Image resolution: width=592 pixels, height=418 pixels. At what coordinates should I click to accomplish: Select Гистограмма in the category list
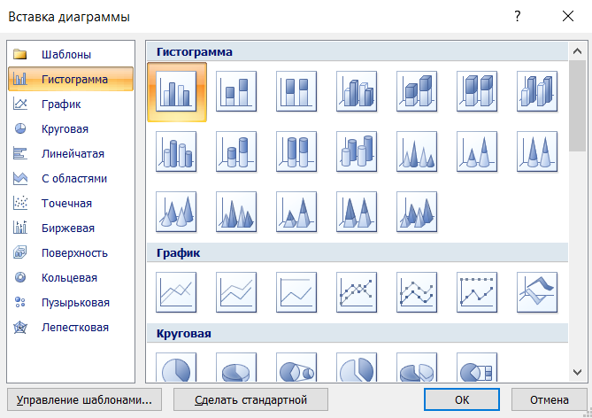(x=71, y=79)
